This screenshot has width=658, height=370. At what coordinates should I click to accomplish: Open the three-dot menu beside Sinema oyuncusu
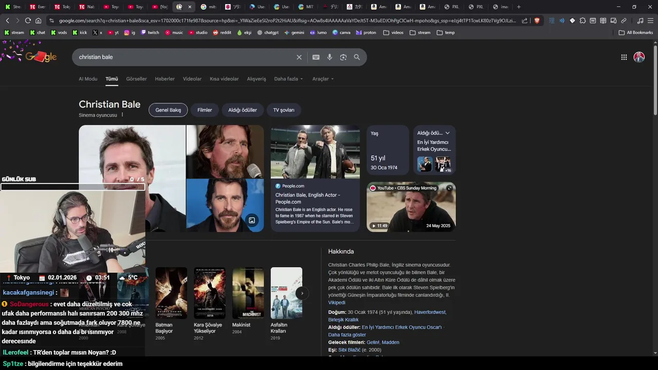[x=122, y=115]
